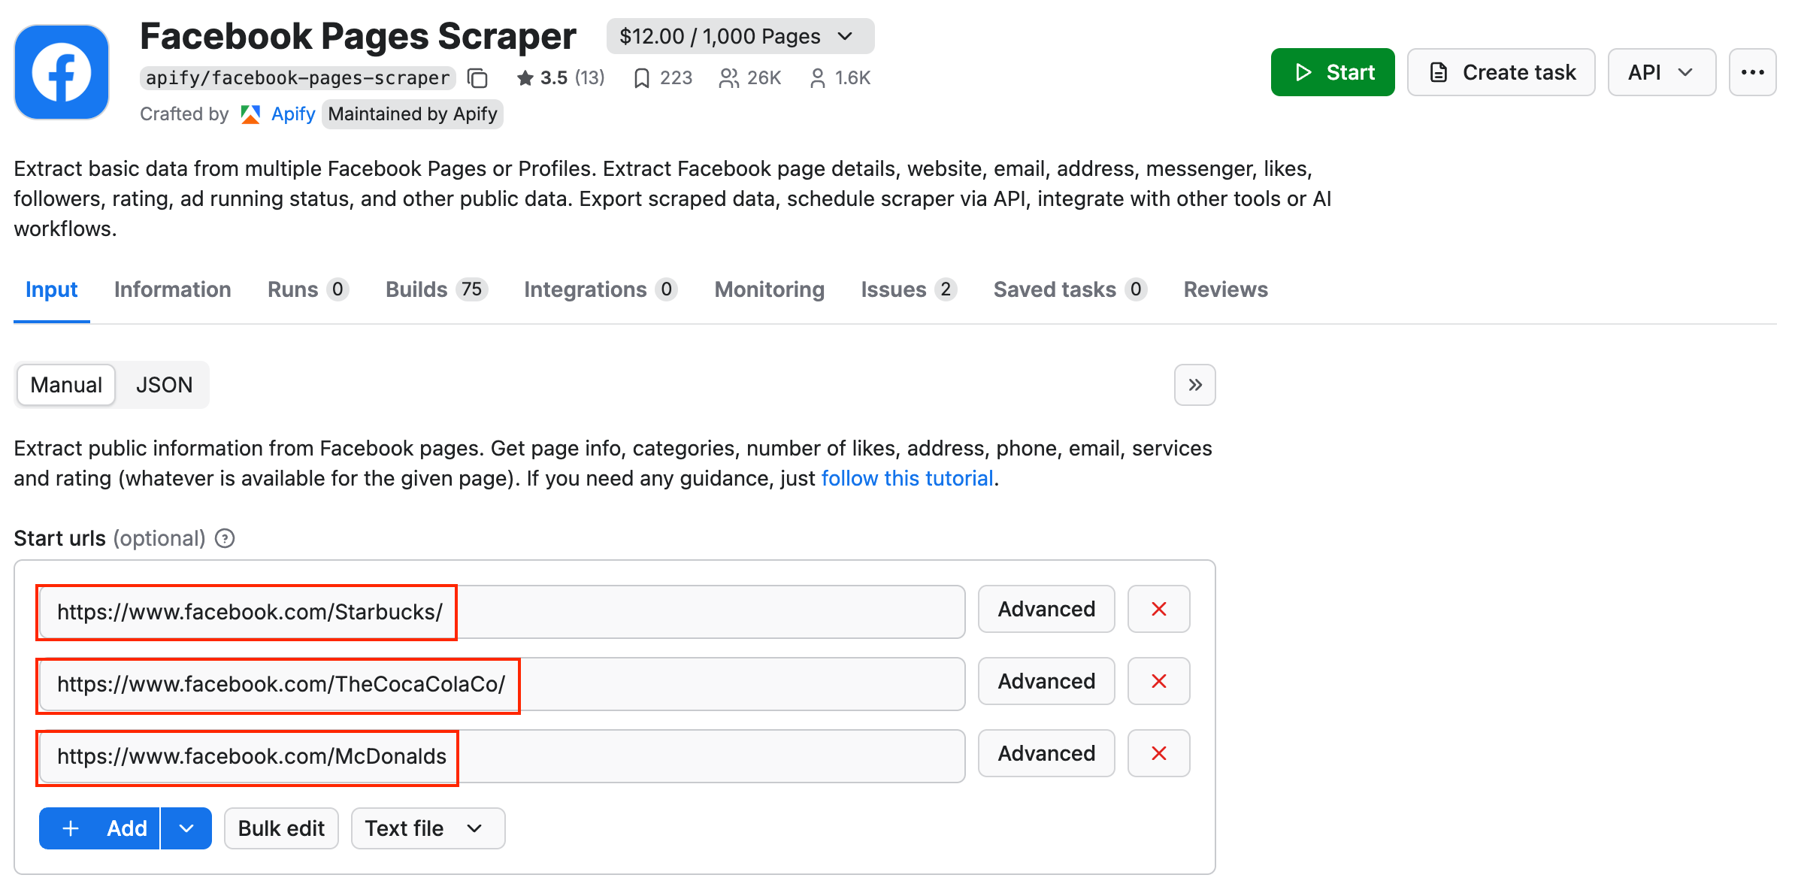The width and height of the screenshot is (1795, 884).
Task: Remove the Starbucks URL row
Action: pyautogui.click(x=1158, y=609)
